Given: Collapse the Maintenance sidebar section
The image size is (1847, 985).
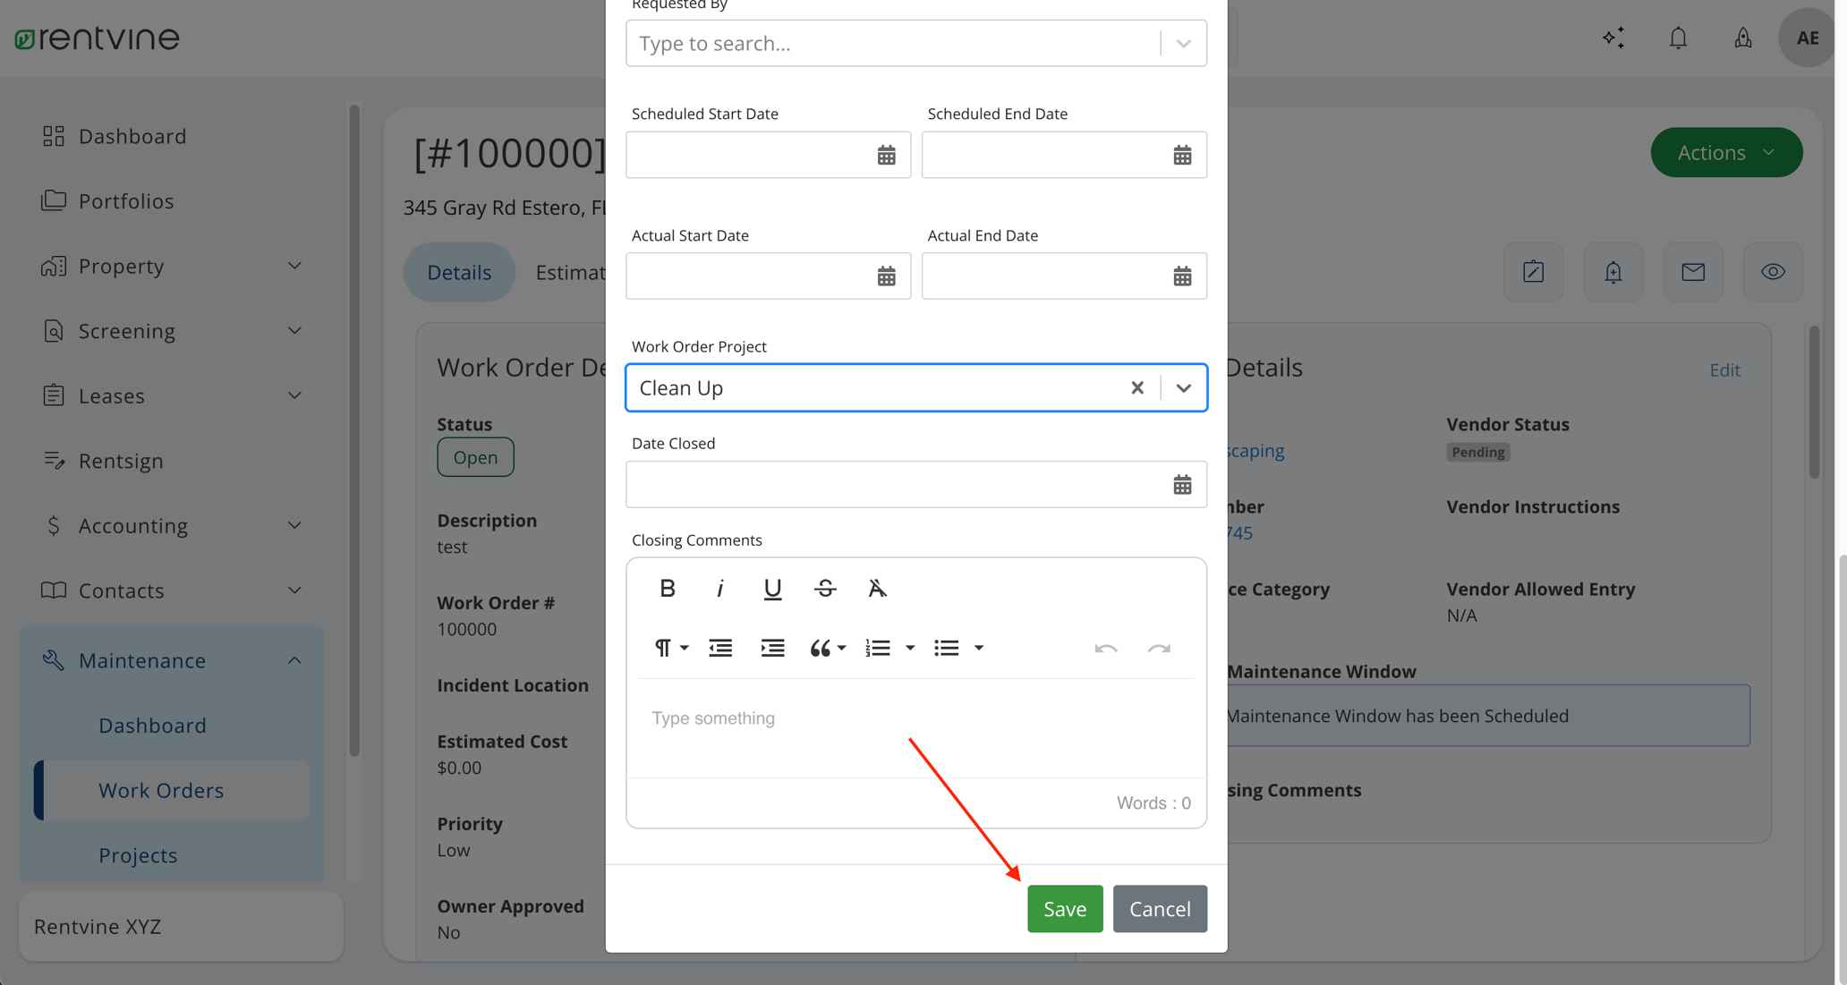Looking at the screenshot, I should 295,660.
